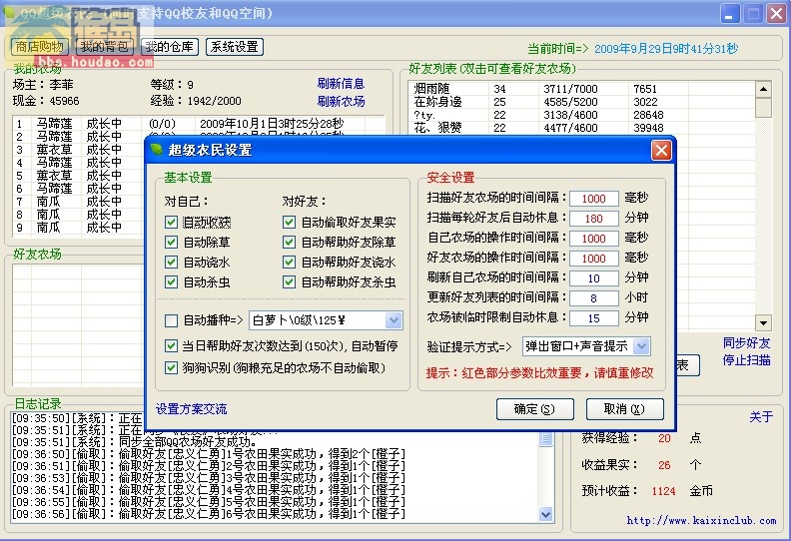This screenshot has height=541, width=791.
Task: Click the 农场被临时限制自动休息 field
Action: point(594,318)
